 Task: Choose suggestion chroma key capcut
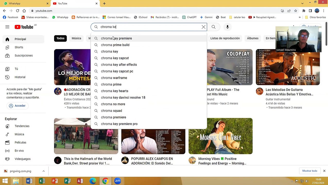click(x=149, y=58)
